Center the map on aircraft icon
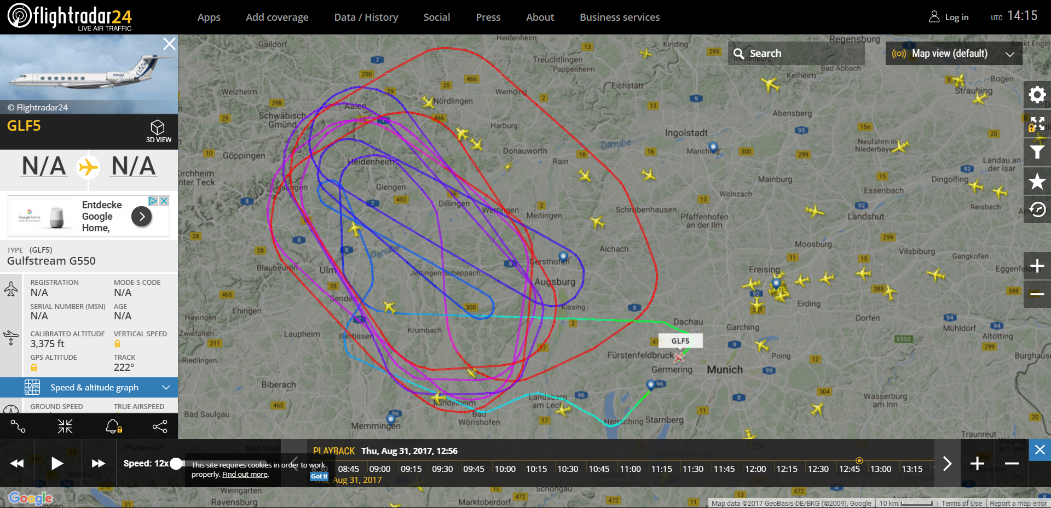Image resolution: width=1051 pixels, height=508 pixels. point(65,427)
